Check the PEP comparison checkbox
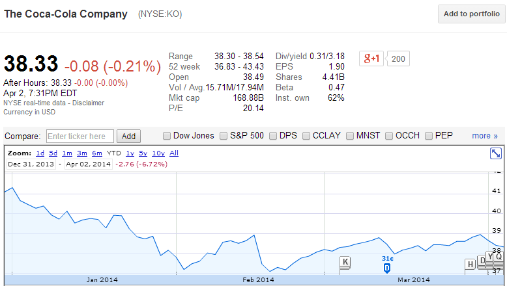The height and width of the screenshot is (286, 507). [x=429, y=136]
